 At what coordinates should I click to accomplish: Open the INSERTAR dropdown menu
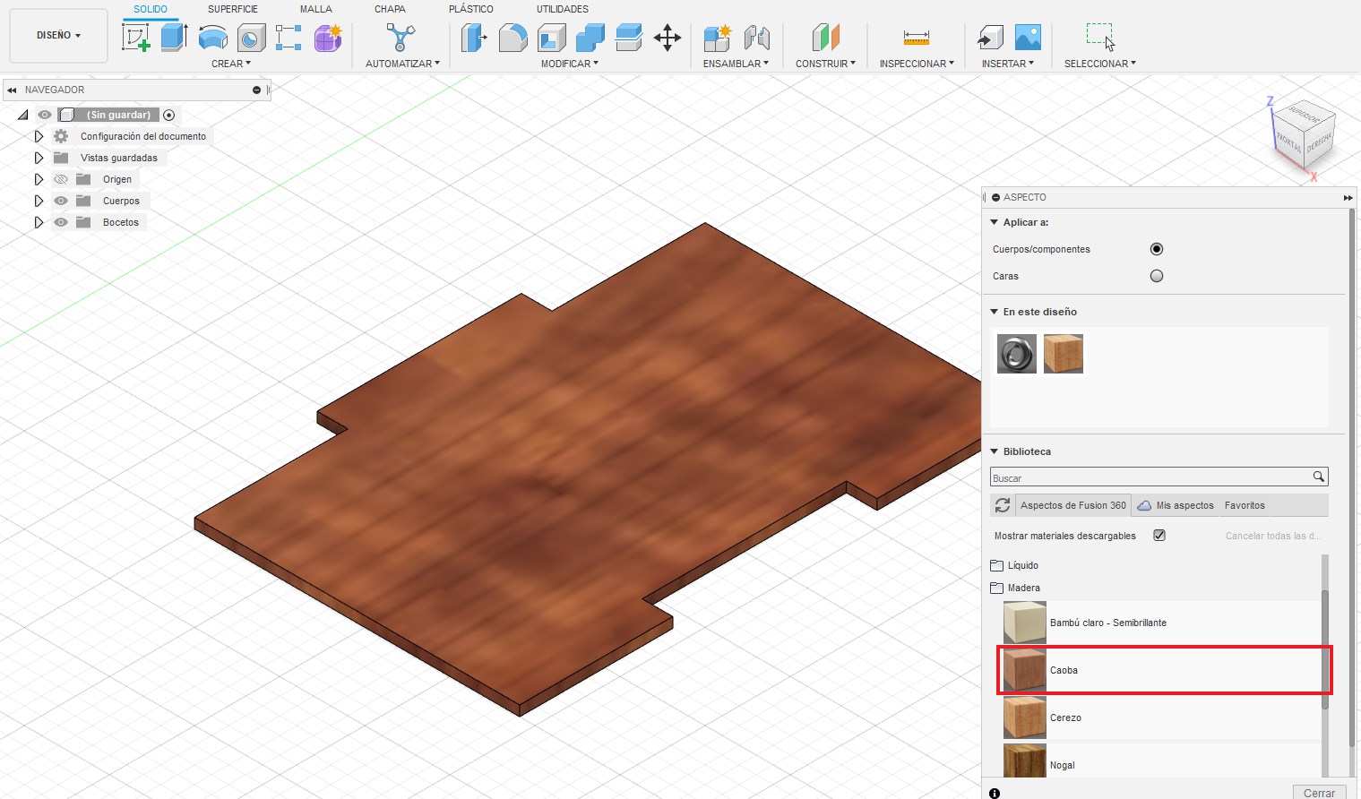(x=1008, y=64)
